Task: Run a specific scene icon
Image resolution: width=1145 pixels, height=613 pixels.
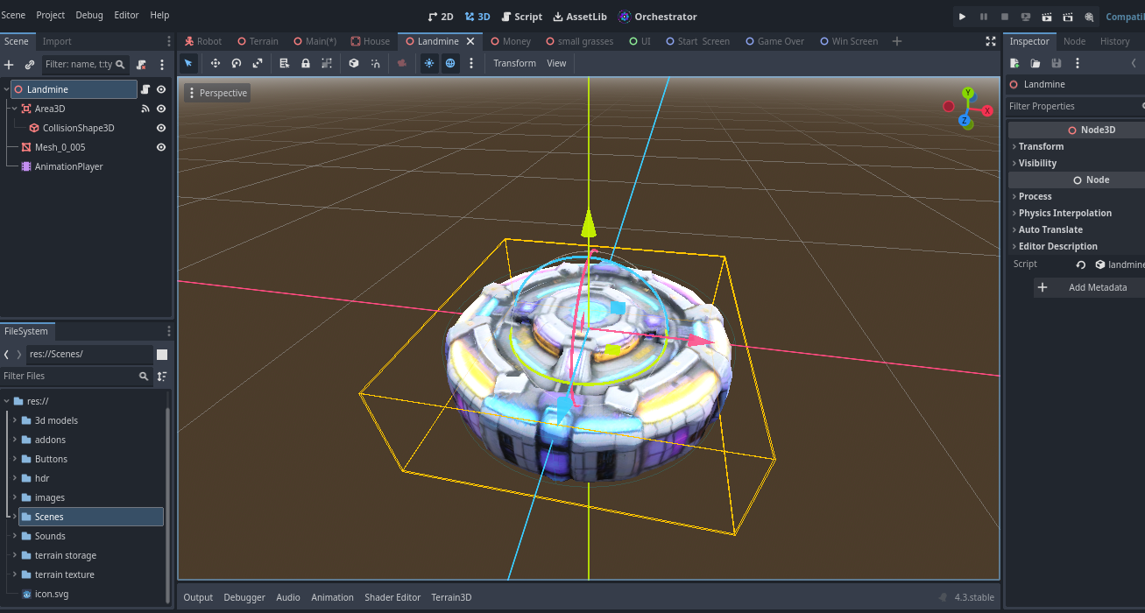Action: [x=1068, y=17]
